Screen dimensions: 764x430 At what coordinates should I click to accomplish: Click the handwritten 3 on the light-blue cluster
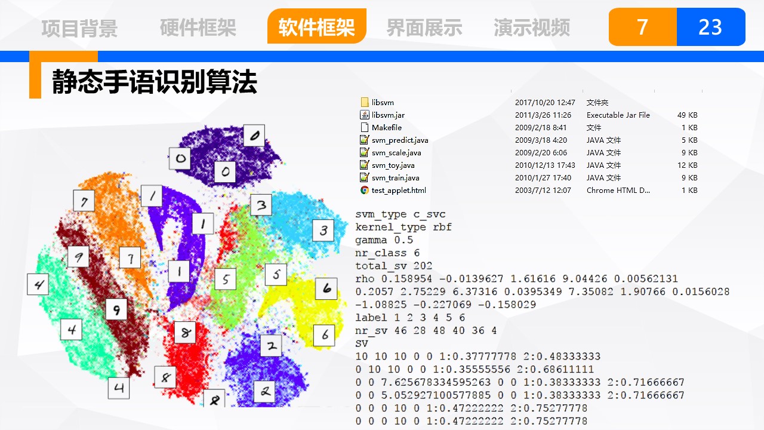(x=324, y=230)
